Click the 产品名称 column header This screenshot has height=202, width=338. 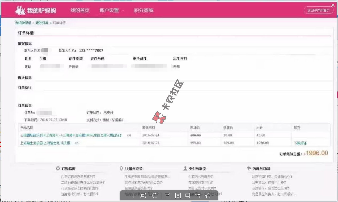[27, 128]
